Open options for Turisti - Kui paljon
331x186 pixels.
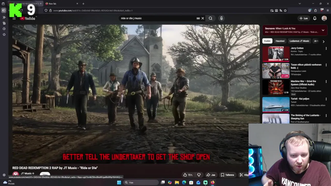point(326,99)
